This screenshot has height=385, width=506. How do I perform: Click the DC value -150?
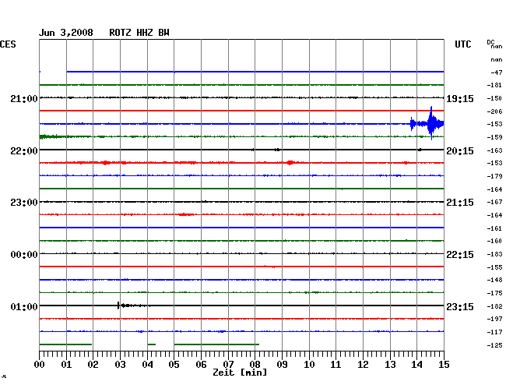[494, 98]
